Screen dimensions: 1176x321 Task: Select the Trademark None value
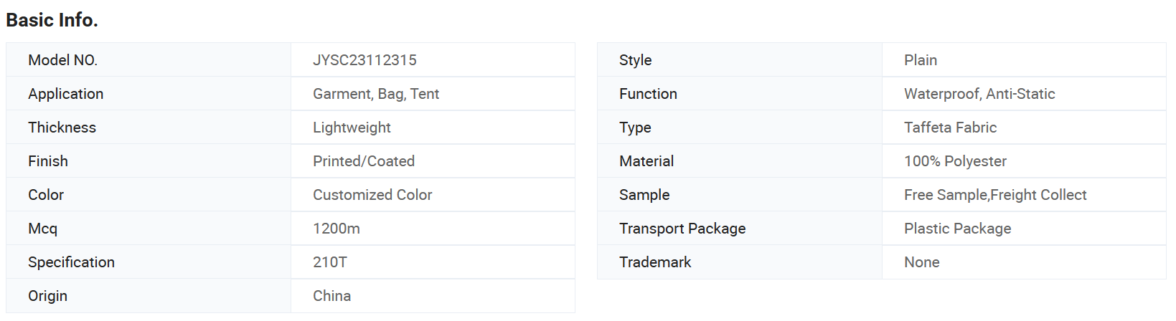click(x=921, y=262)
